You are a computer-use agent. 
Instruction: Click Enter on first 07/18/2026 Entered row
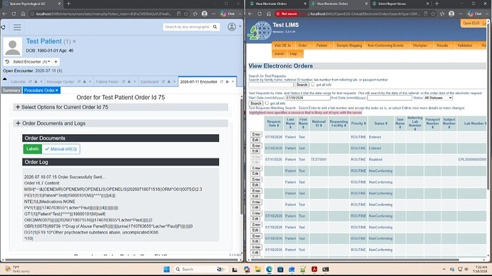[x=256, y=134]
